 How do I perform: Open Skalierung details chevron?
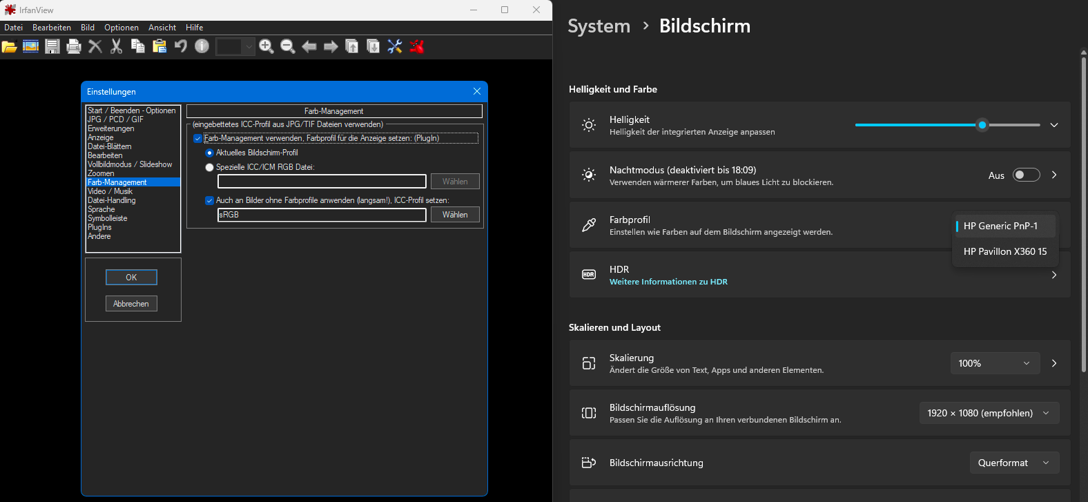coord(1054,363)
